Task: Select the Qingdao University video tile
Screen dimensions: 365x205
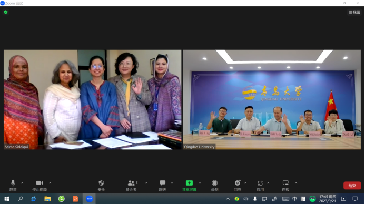Action: coord(272,99)
